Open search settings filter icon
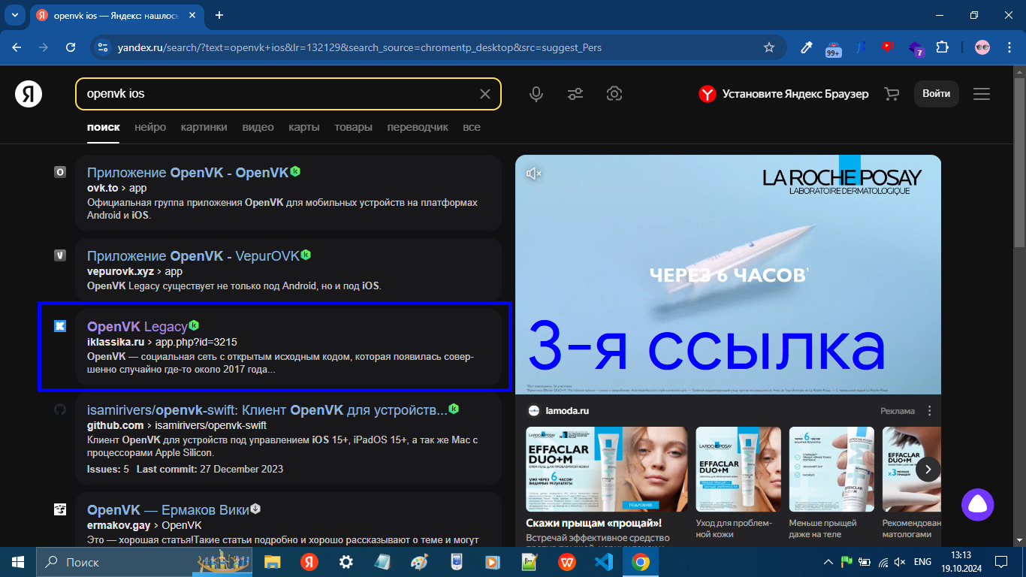1026x577 pixels. pyautogui.click(x=575, y=94)
